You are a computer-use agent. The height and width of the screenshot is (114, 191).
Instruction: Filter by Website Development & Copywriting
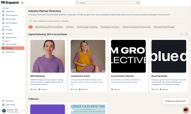point(137,27)
